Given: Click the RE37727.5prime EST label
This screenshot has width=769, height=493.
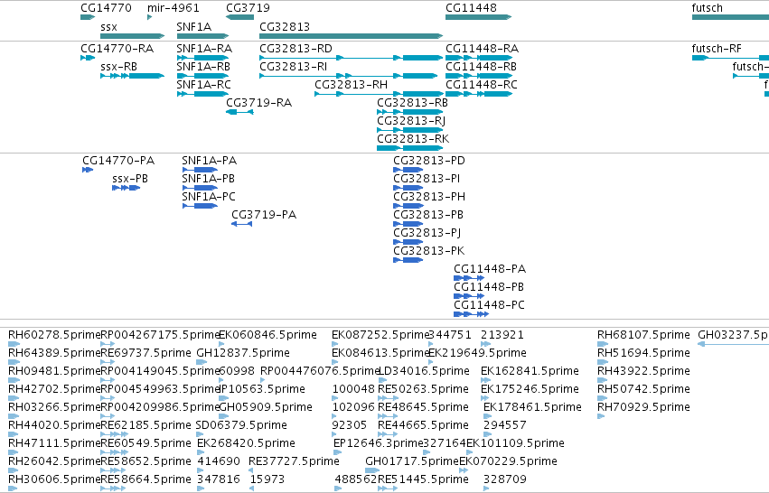Looking at the screenshot, I should tap(295, 462).
